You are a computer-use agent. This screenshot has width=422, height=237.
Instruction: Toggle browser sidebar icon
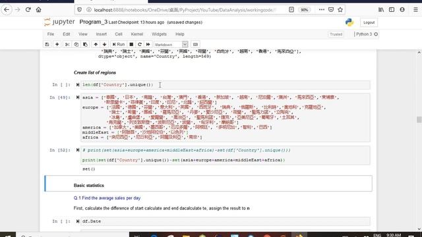coord(392,10)
